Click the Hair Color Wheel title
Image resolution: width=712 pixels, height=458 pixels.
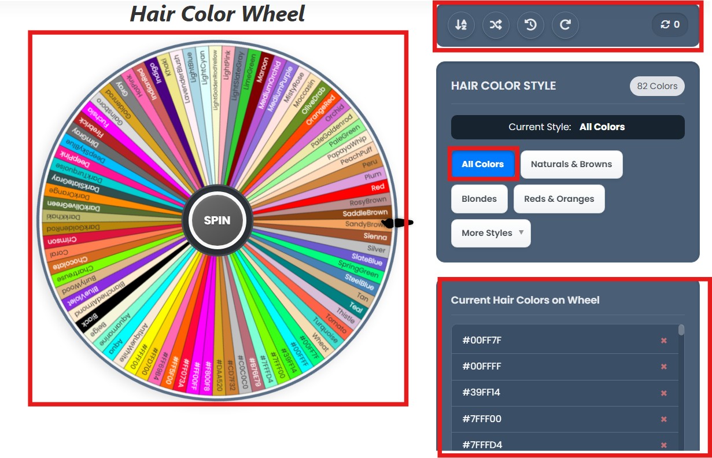click(217, 14)
